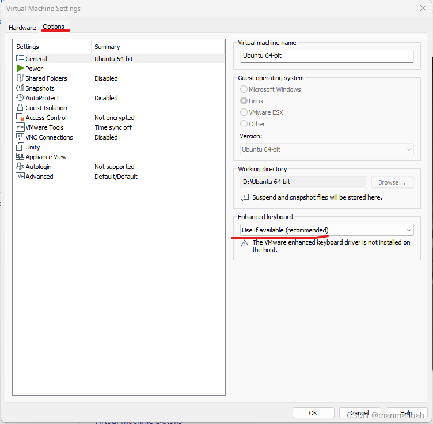Select the Appliance View label
The height and width of the screenshot is (424, 433).
click(x=46, y=157)
